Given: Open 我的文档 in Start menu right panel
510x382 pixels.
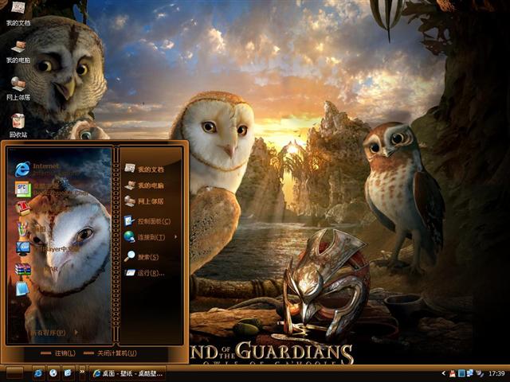Looking at the screenshot, I should [144, 169].
